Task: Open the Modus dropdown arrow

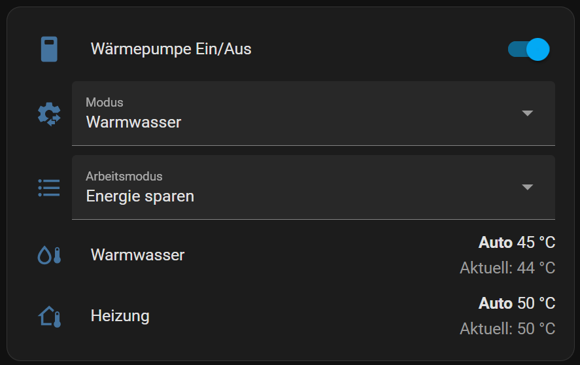Action: (x=528, y=113)
